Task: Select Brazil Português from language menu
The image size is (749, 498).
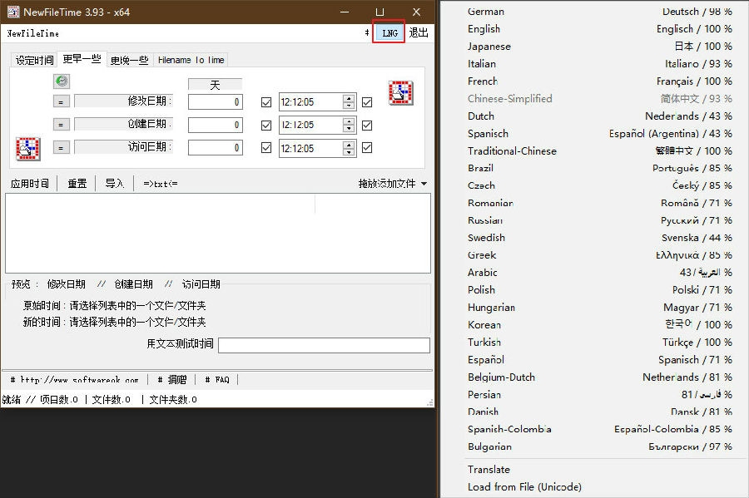Action: pyautogui.click(x=599, y=168)
